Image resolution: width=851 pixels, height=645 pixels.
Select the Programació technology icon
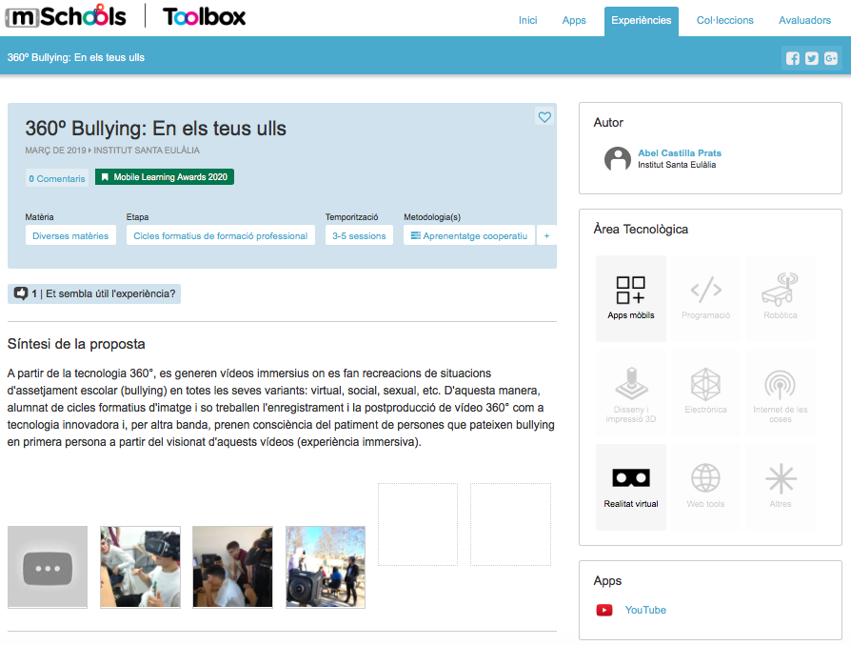click(705, 298)
